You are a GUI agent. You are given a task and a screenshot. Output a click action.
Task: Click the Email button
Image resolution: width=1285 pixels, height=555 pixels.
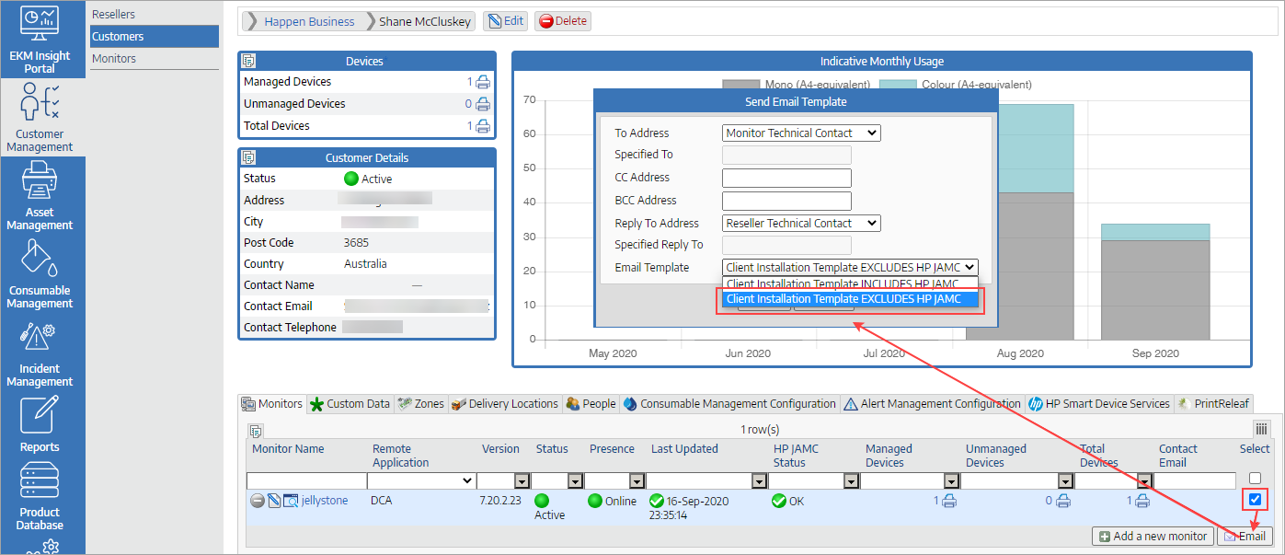tap(1244, 536)
